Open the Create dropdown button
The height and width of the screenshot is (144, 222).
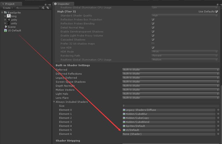point(8,8)
